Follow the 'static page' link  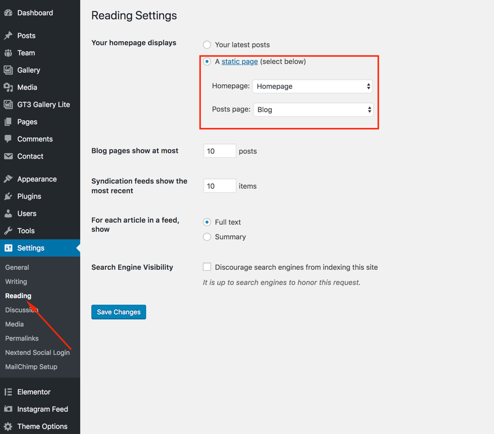click(240, 62)
